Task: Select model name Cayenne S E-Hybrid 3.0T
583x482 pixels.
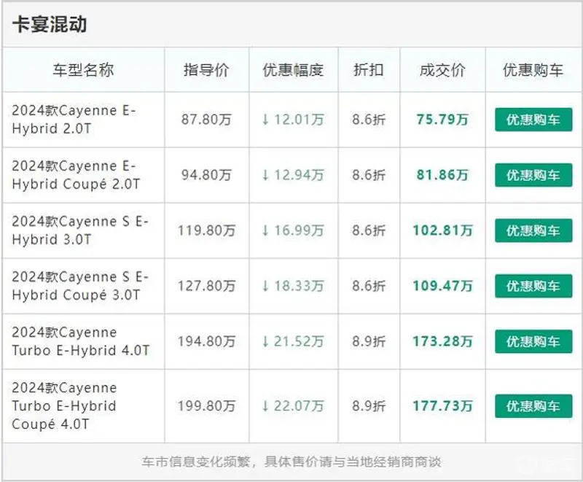Action: (x=80, y=230)
